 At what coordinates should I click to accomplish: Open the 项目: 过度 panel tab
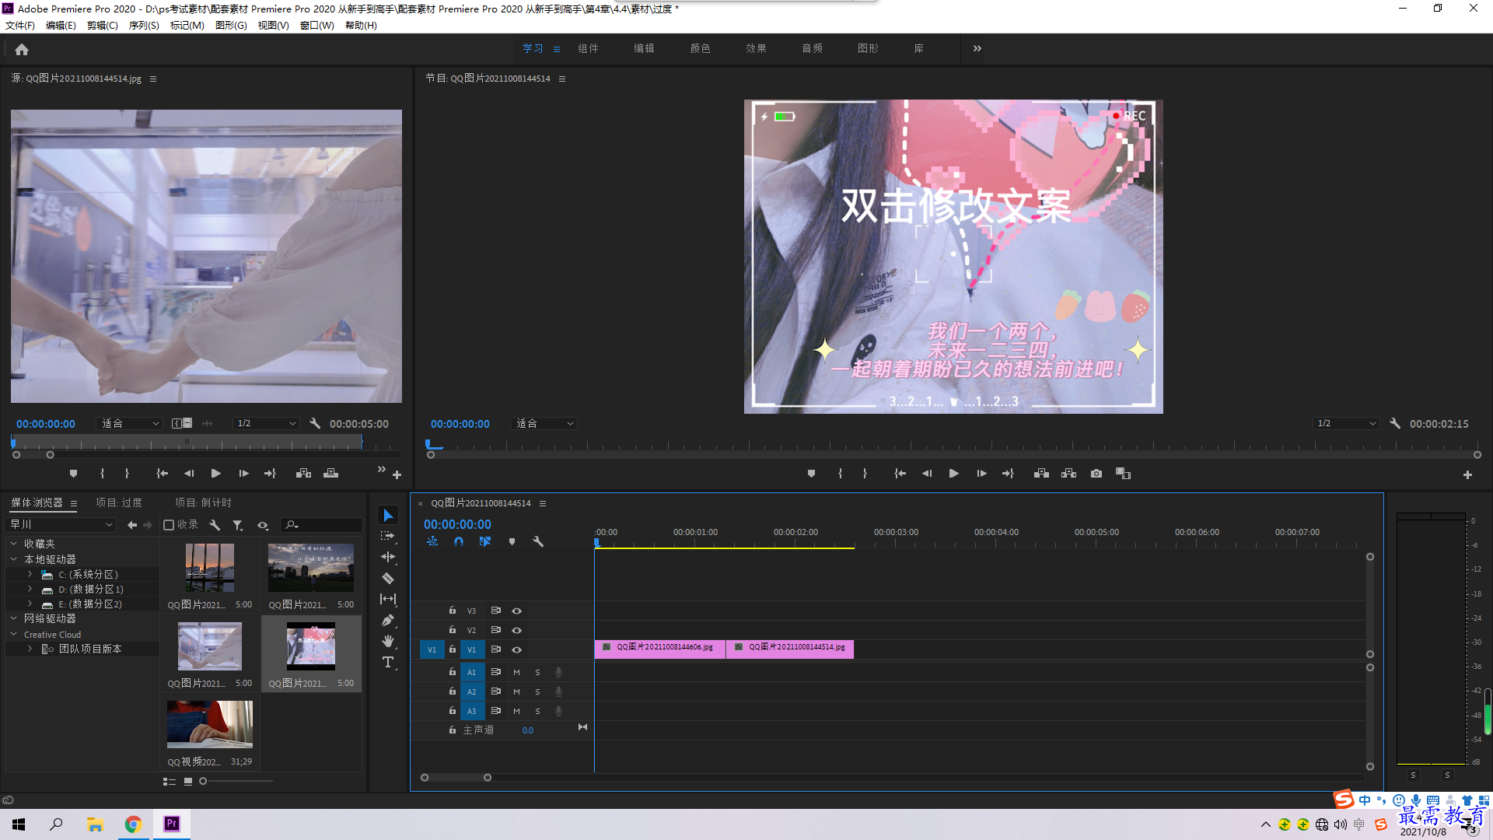(119, 503)
